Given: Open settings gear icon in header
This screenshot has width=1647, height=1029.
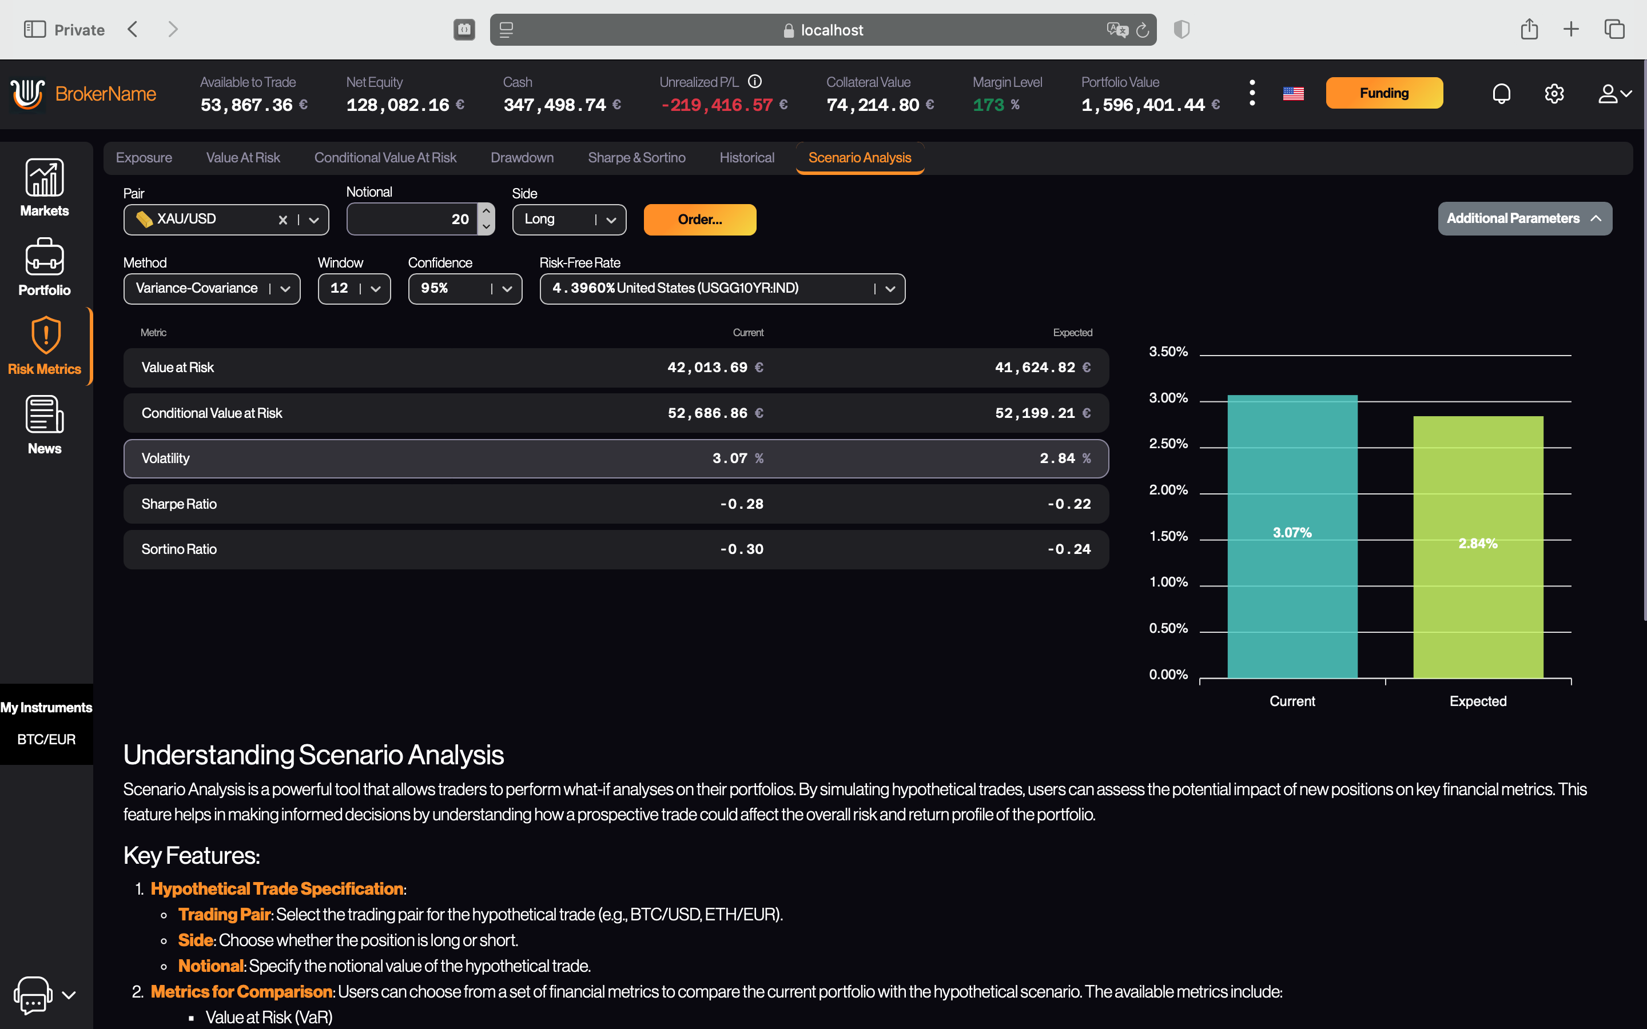Looking at the screenshot, I should (1554, 93).
